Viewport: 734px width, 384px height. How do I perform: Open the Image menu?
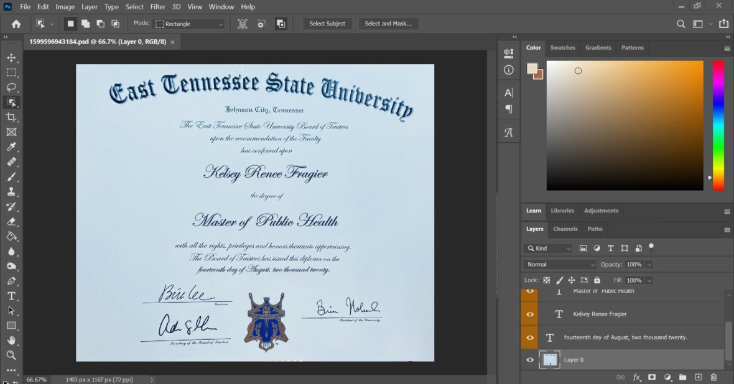(65, 7)
